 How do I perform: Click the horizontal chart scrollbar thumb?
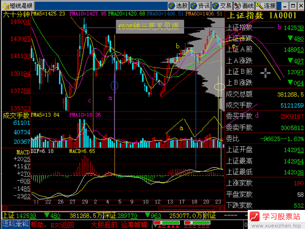(x=189, y=208)
